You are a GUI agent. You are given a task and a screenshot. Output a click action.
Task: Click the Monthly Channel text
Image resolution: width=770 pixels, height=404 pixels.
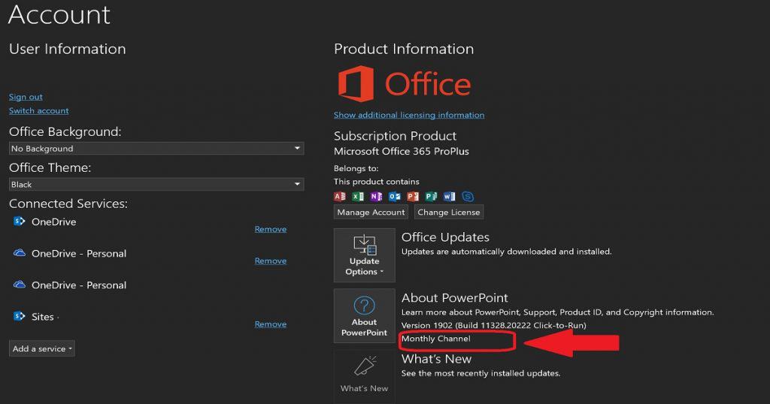coord(435,339)
